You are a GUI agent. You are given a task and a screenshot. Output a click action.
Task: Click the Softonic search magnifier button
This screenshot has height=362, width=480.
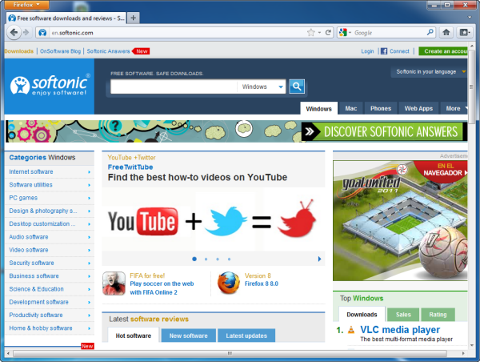pos(297,86)
